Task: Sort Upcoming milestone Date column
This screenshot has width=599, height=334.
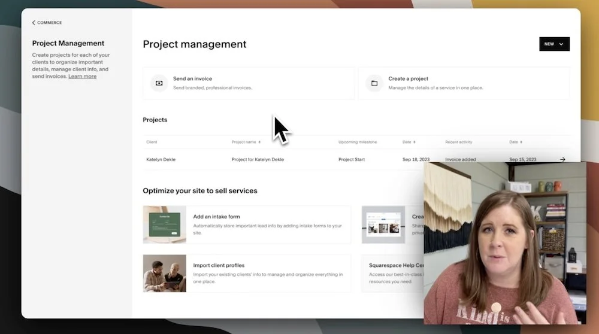Action: (414, 142)
